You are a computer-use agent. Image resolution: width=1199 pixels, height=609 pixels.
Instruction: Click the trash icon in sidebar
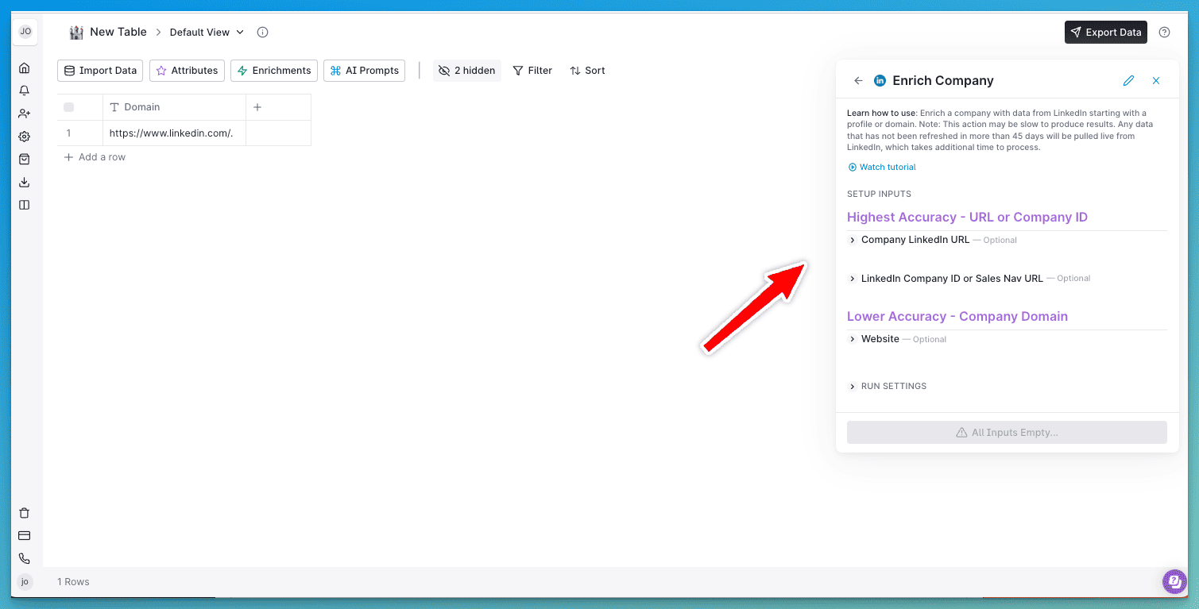25,513
